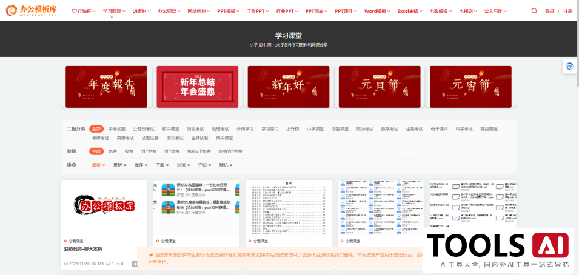Viewport: 579px width, 275px height.
Task: Sort by 下载
Action: 162,165
